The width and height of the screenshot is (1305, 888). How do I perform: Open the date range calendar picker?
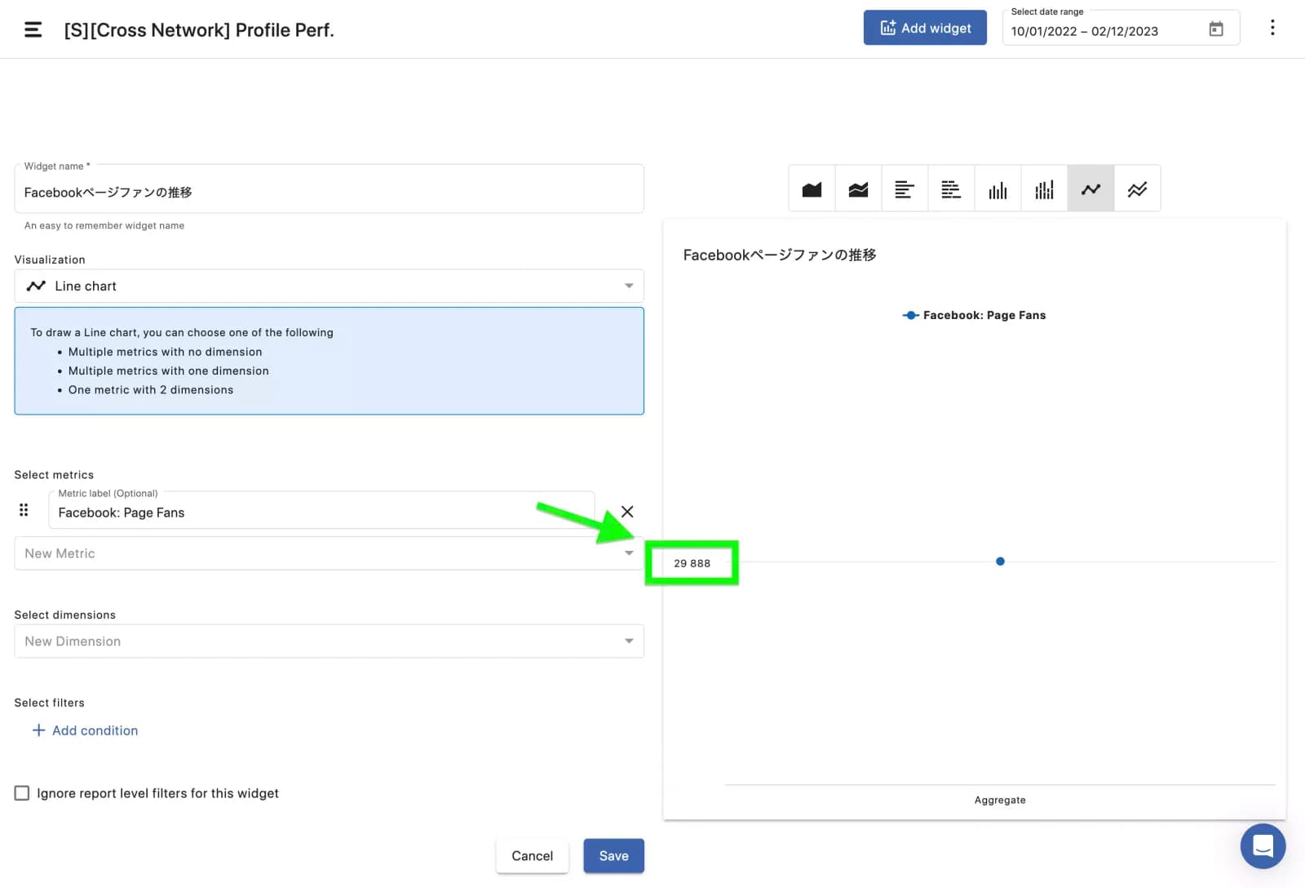(x=1215, y=29)
